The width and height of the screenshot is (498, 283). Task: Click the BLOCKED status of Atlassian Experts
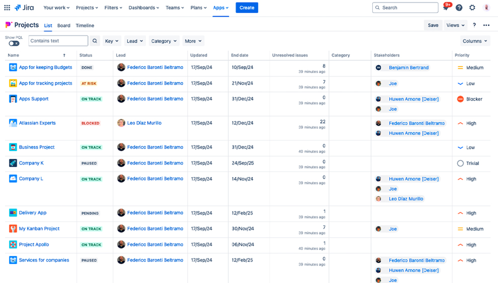(90, 123)
